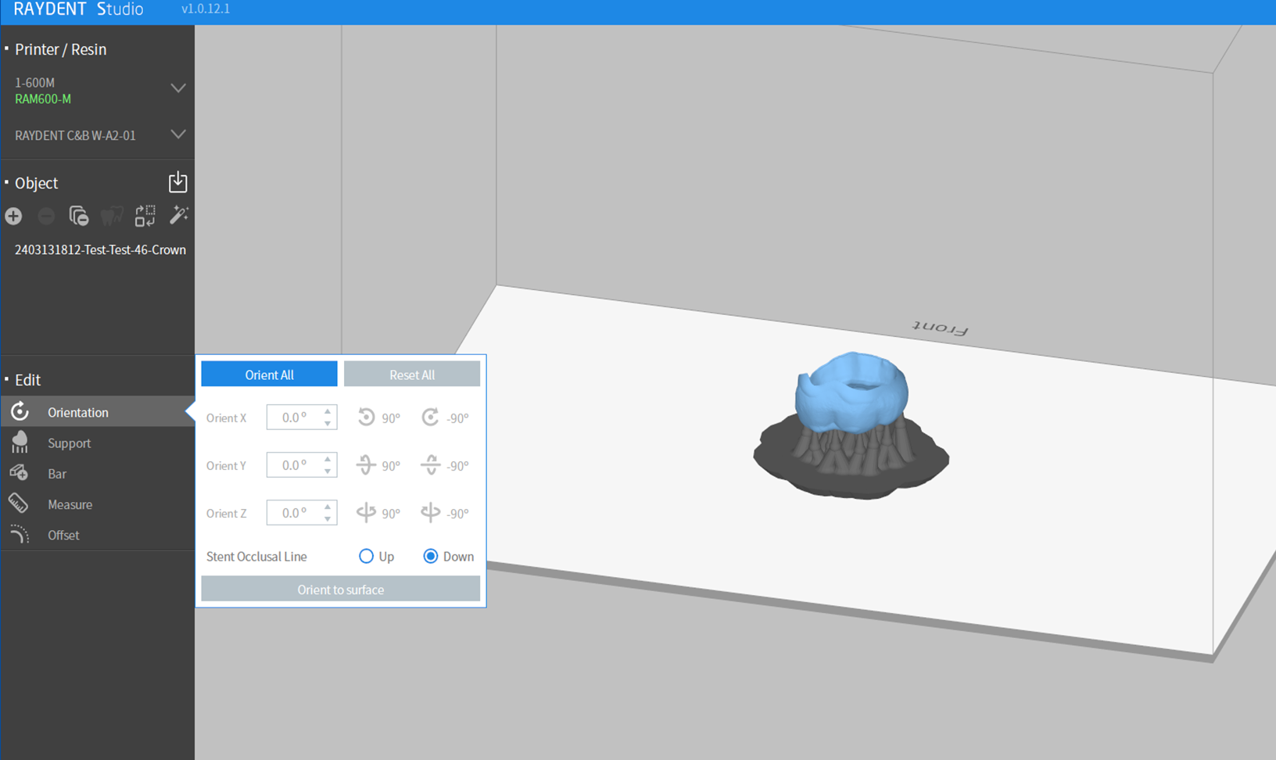Image resolution: width=1276 pixels, height=760 pixels.
Task: Click the magic wand auto-process icon
Action: pos(179,215)
